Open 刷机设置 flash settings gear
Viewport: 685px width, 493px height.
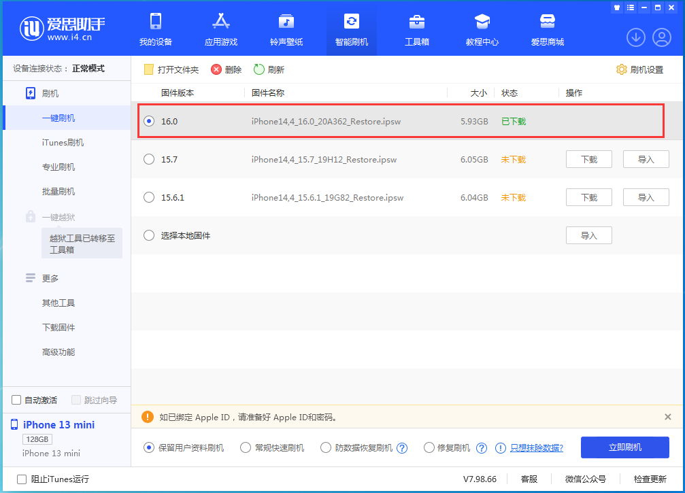point(639,69)
